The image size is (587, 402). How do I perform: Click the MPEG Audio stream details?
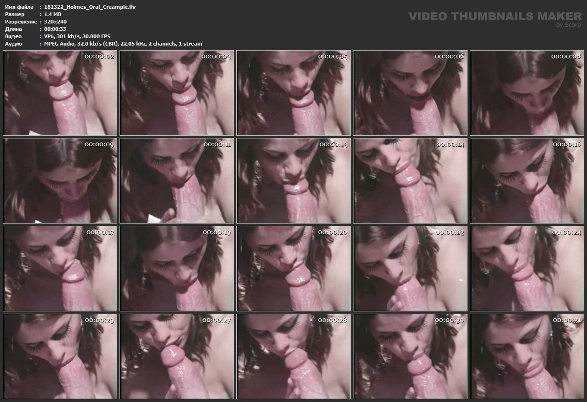click(123, 44)
